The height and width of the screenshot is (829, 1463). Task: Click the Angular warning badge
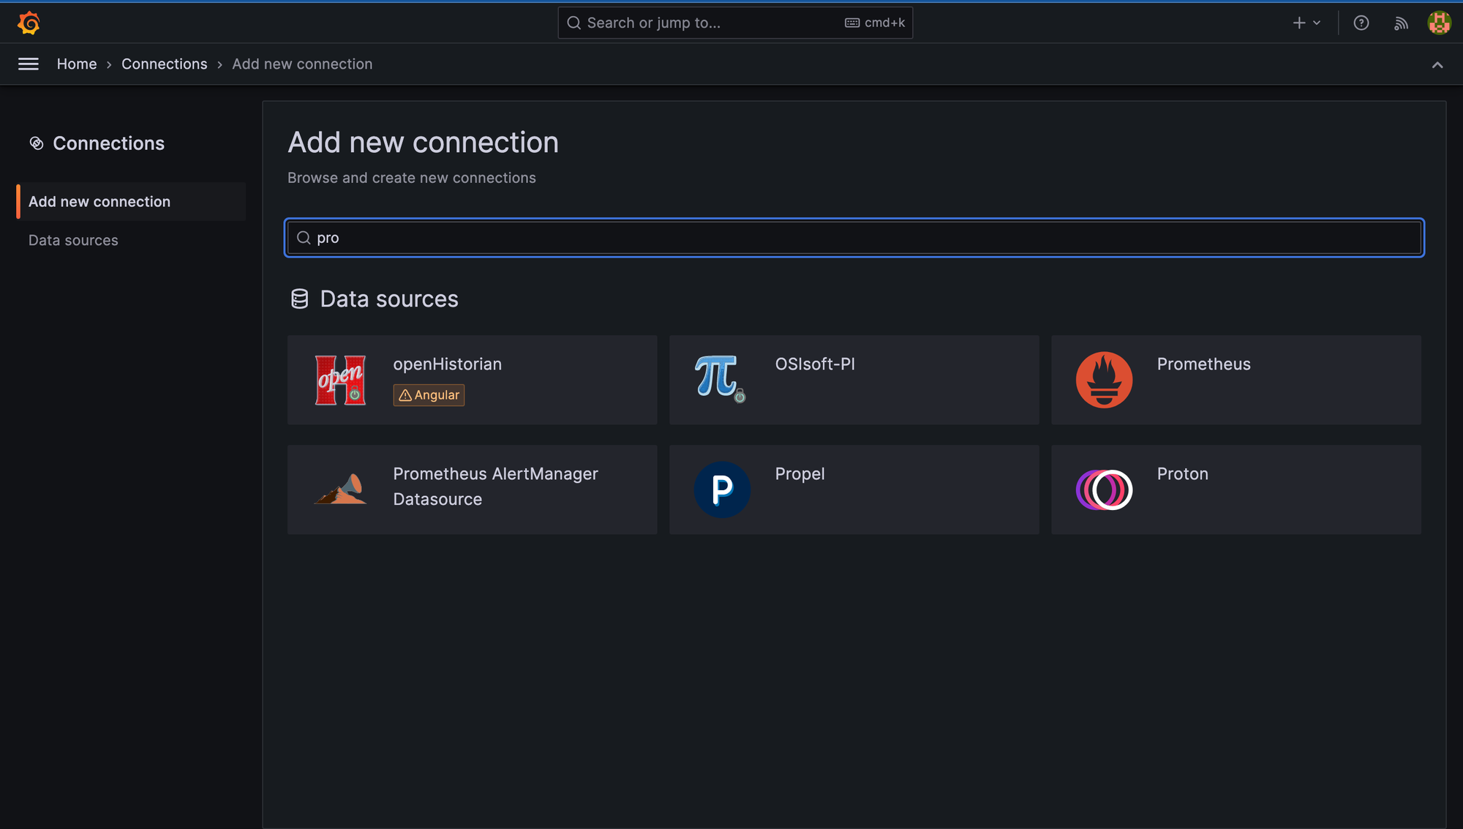[x=429, y=395]
